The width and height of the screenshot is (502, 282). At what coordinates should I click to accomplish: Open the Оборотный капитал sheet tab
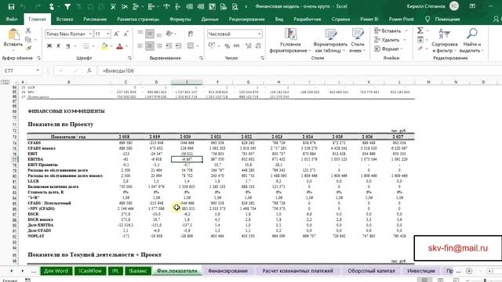pos(371,271)
